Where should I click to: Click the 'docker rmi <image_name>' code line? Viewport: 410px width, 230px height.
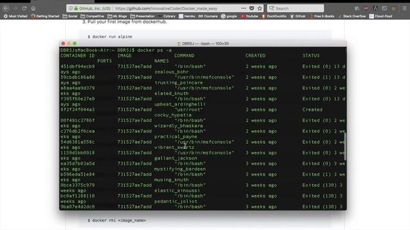click(x=117, y=220)
